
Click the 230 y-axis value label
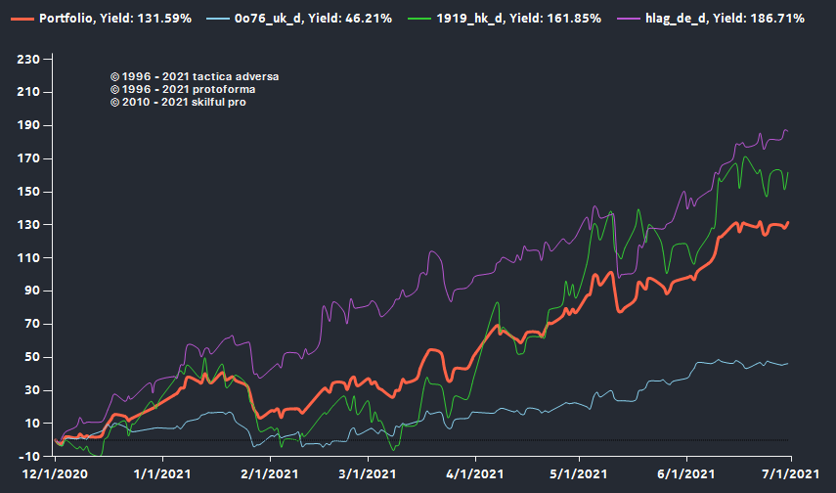pos(28,60)
